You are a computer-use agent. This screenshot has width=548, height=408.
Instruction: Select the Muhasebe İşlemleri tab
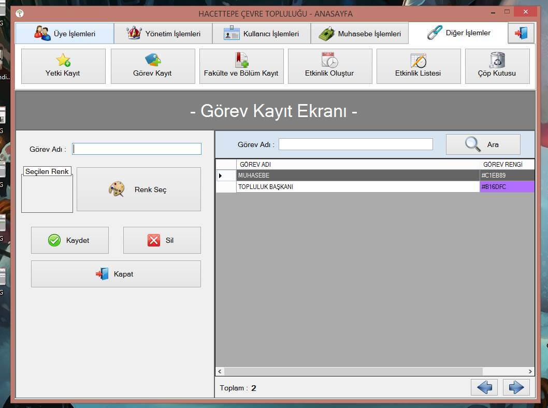(x=359, y=34)
